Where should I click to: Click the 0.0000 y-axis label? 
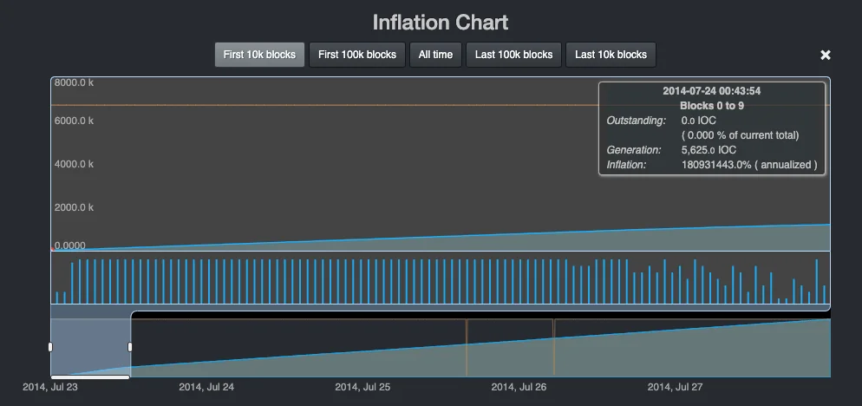coord(70,246)
